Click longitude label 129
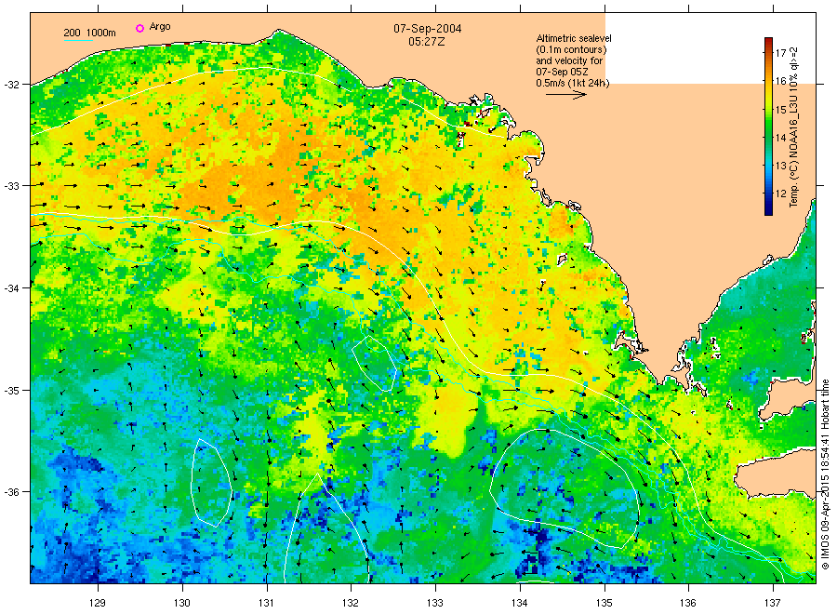This screenshot has height=614, width=837. 98,603
